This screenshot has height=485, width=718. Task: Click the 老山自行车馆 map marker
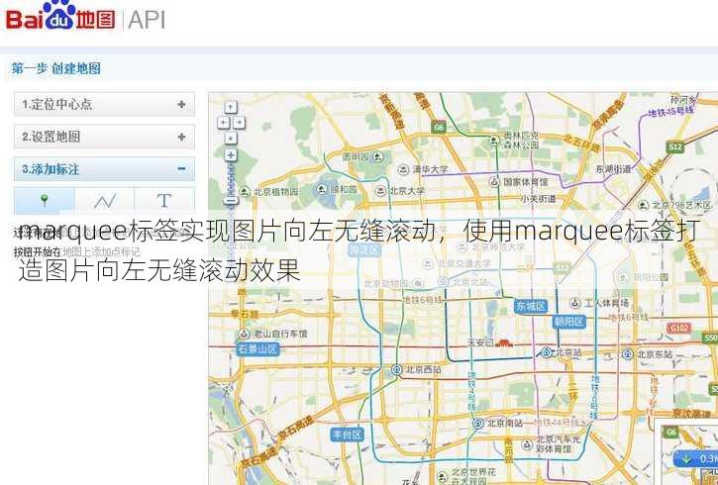[x=244, y=334]
